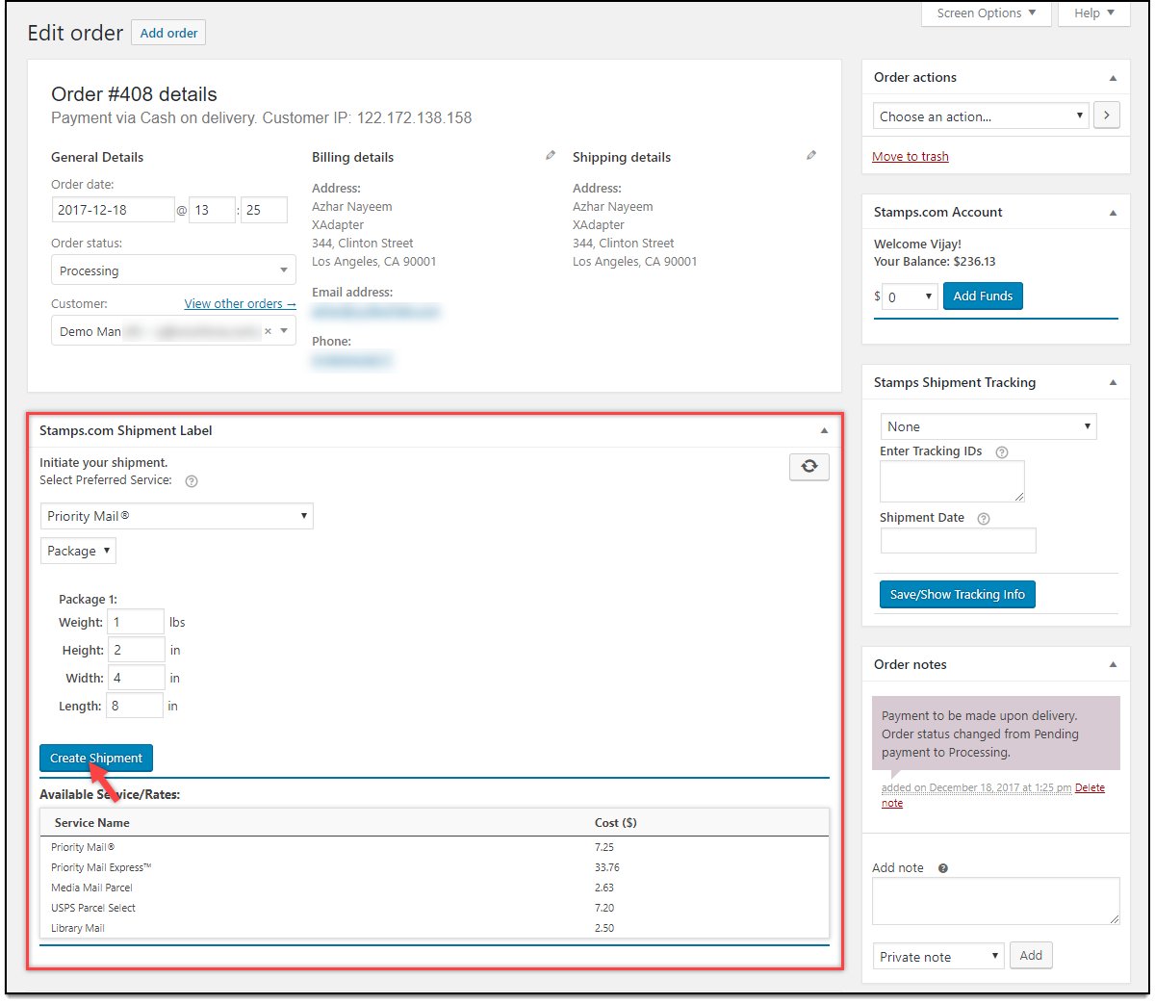Click the package Width input field
The width and height of the screenshot is (1155, 1004).
pos(137,678)
